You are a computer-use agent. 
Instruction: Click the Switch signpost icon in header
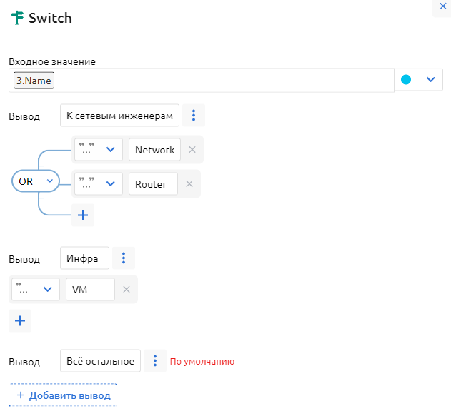click(x=17, y=19)
